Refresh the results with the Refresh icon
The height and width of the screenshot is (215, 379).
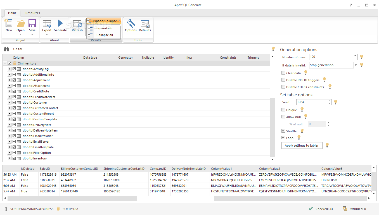77,23
